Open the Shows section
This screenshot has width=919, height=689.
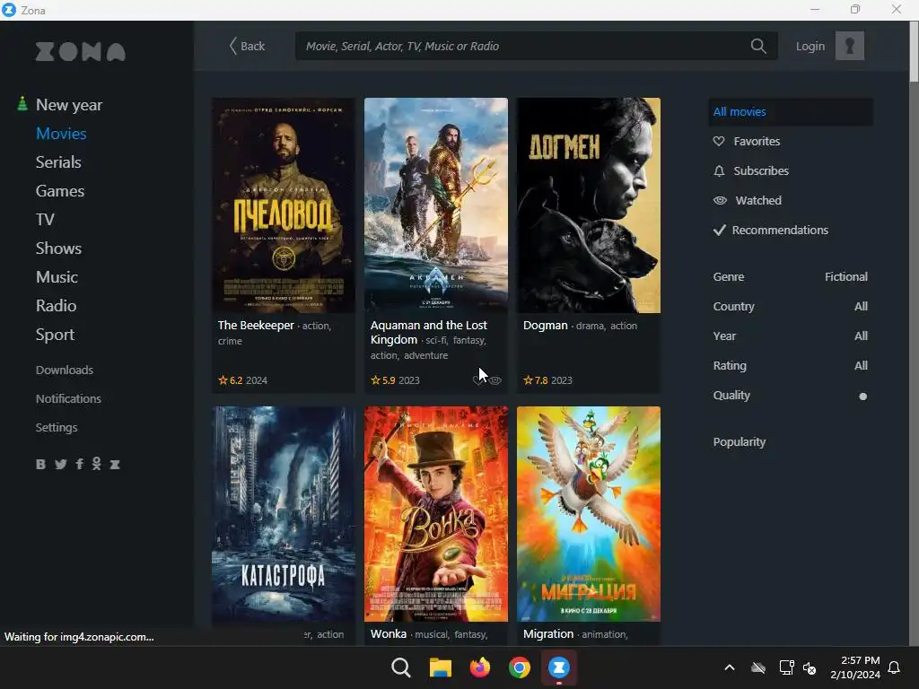(58, 249)
